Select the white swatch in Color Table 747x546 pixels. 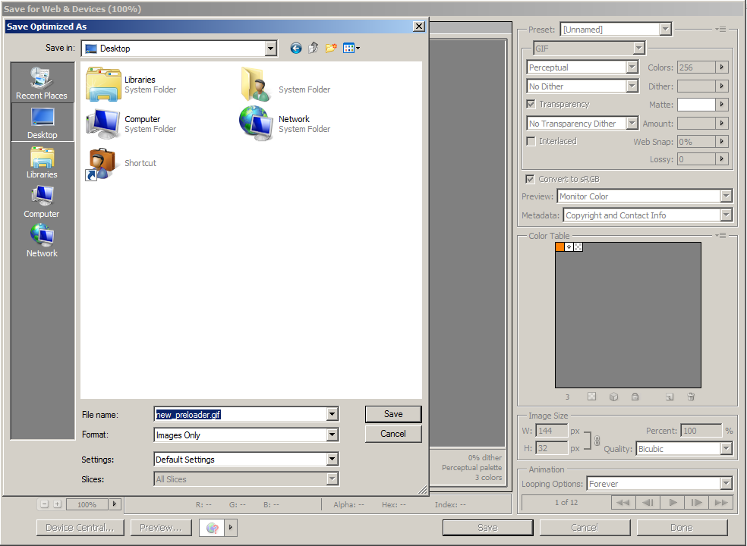[x=569, y=247]
